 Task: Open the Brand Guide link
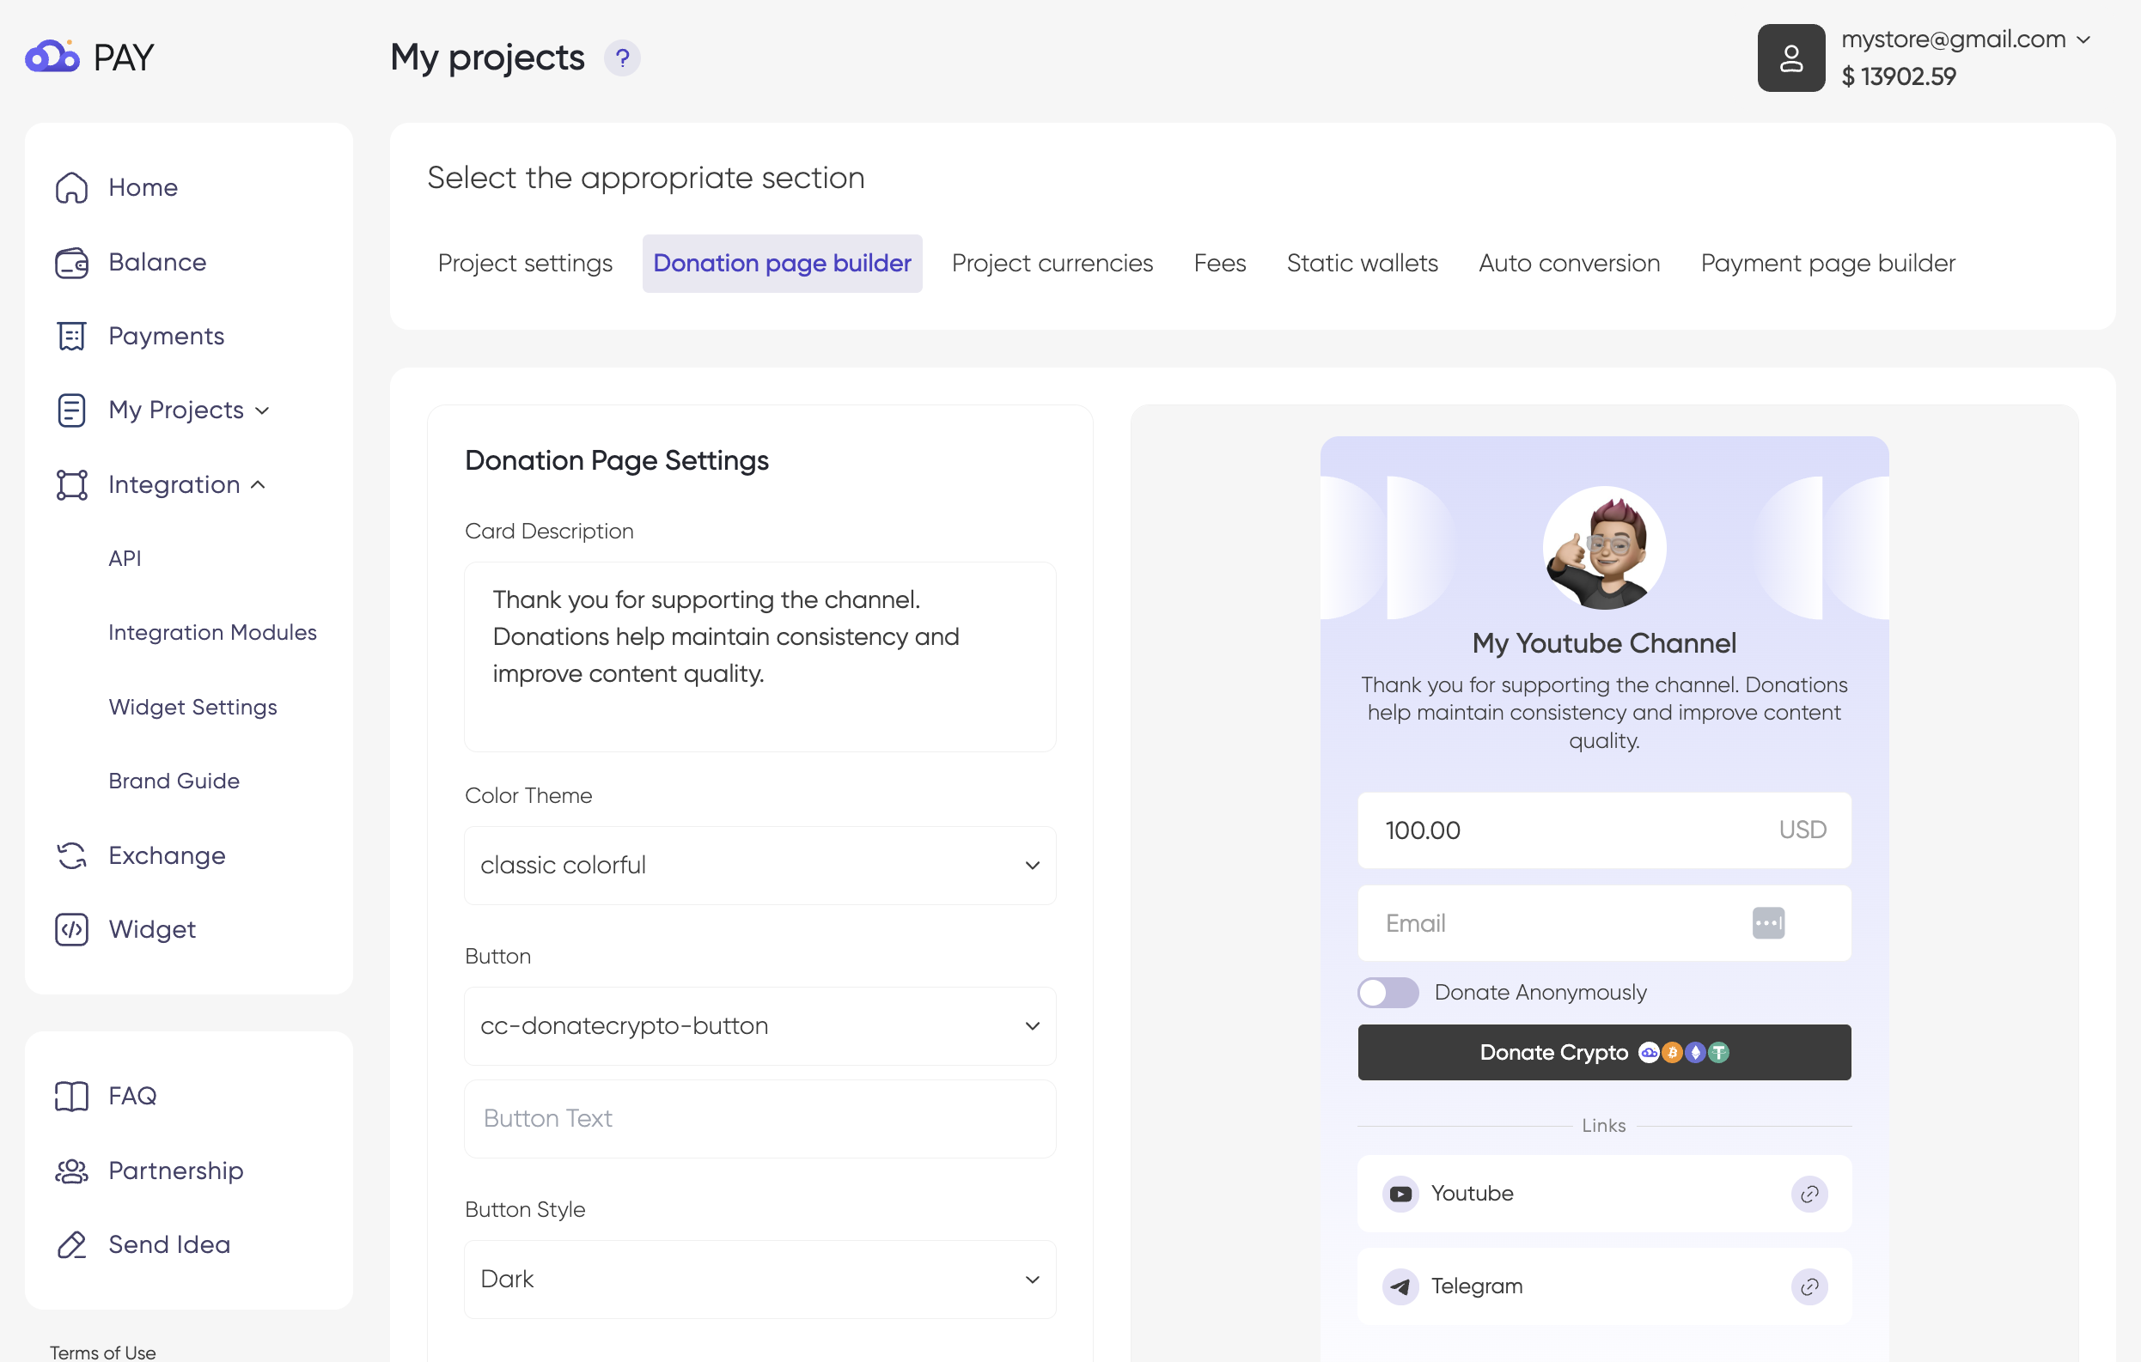pyautogui.click(x=174, y=781)
